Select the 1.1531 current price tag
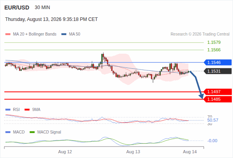 (x=218, y=71)
